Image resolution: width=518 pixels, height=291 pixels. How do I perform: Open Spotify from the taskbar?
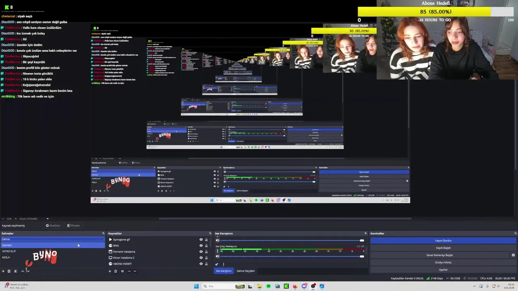tap(268, 286)
